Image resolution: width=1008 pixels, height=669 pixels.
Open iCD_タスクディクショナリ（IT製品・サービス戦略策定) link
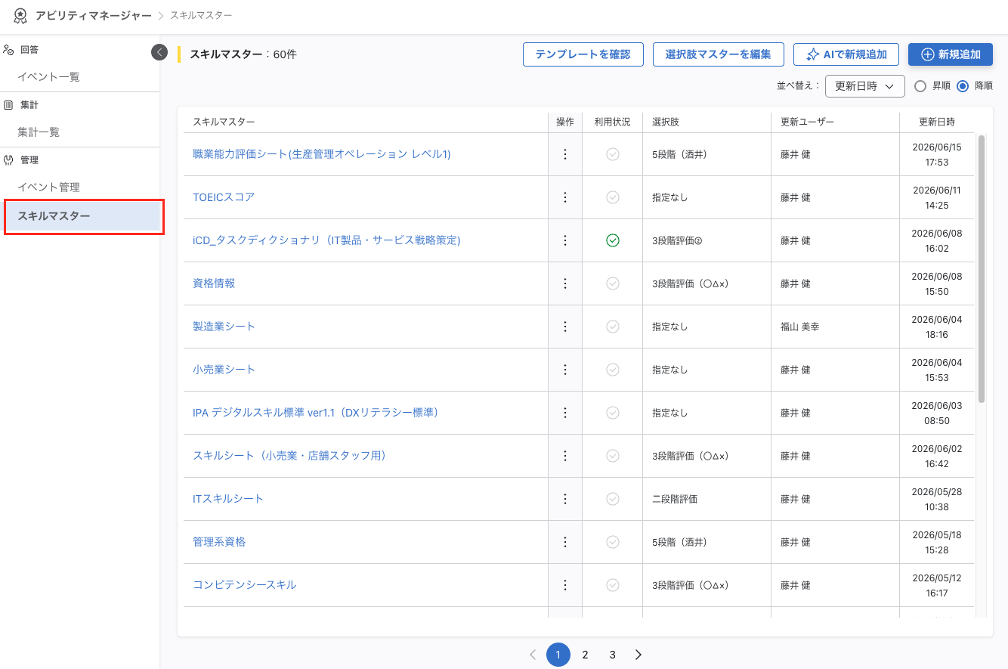326,240
